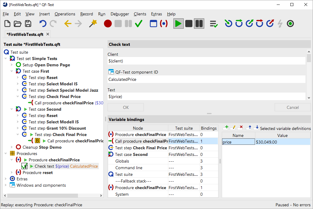Toggle pause of test run
Viewport: 313px width, 209px height.
pyautogui.click(x=199, y=24)
